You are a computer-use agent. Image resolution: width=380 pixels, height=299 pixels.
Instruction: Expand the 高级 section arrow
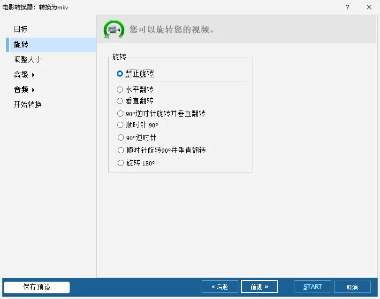click(x=33, y=75)
